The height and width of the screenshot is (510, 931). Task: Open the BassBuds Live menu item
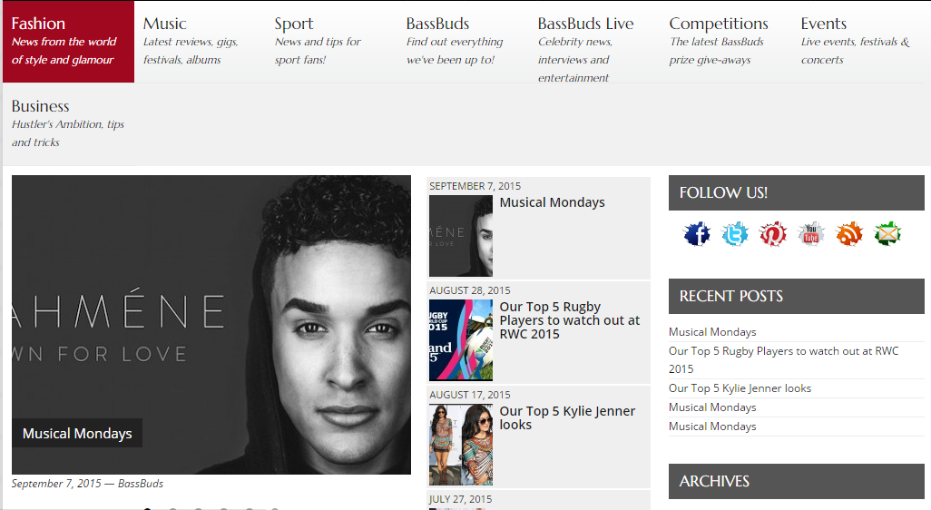595,42
